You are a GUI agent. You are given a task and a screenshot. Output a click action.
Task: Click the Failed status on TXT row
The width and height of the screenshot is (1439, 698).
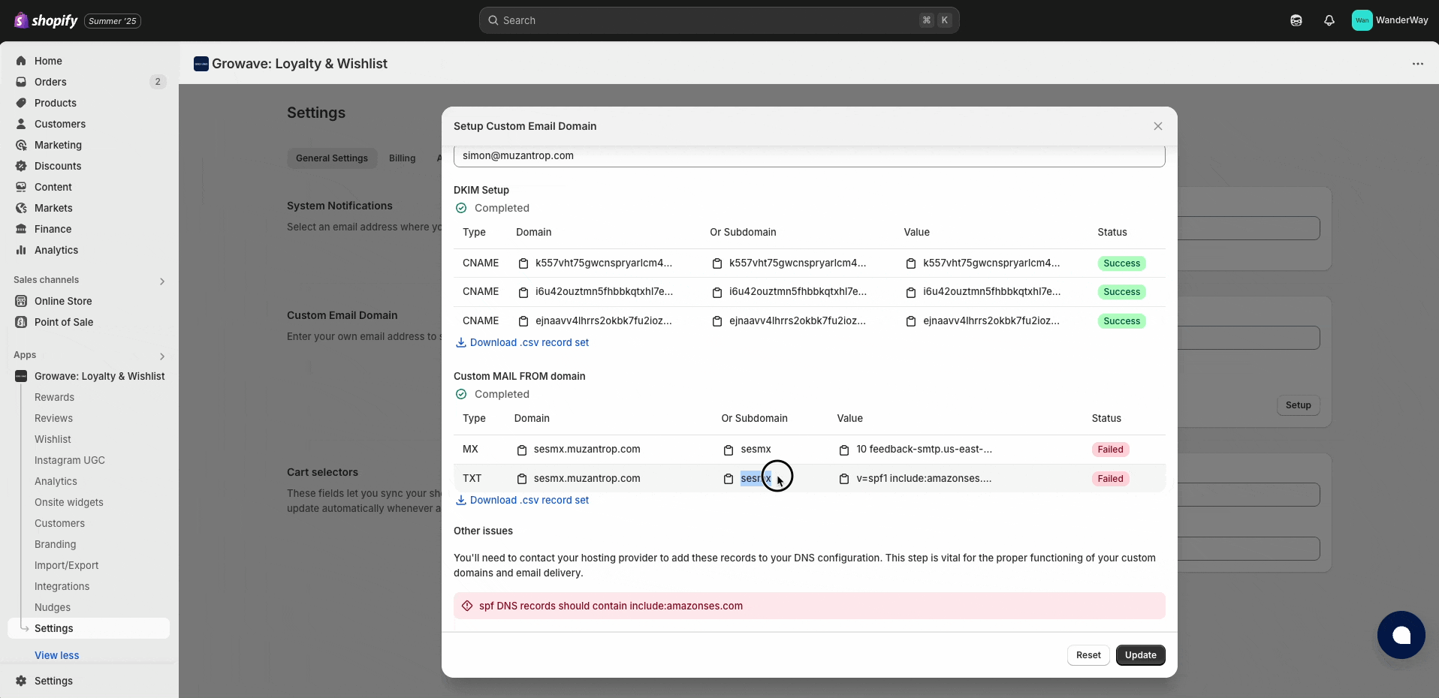(x=1110, y=479)
